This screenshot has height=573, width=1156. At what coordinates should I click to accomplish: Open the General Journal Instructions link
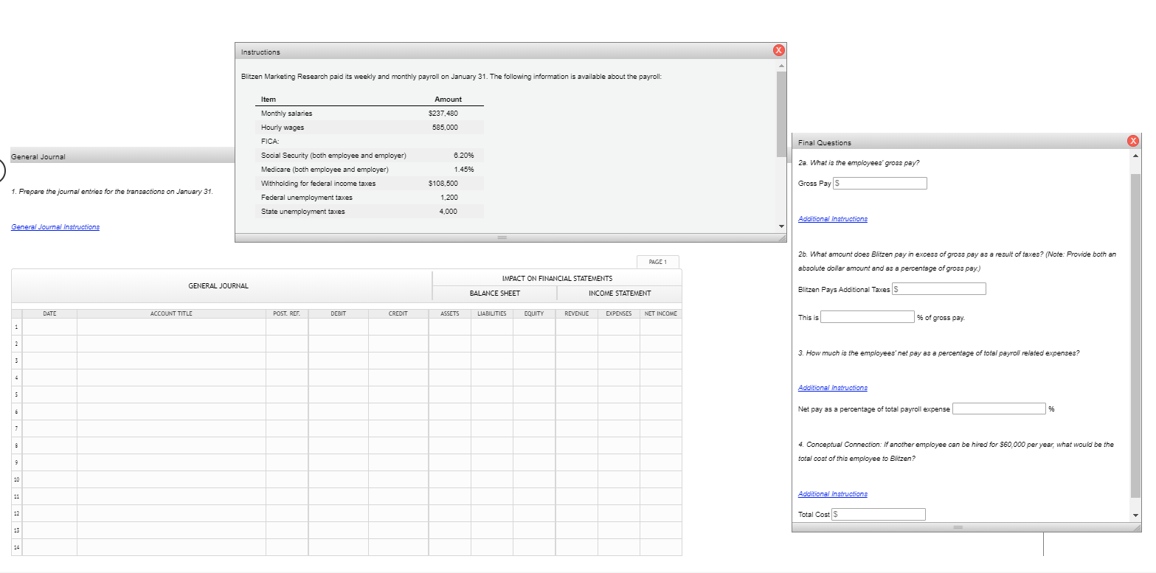tap(55, 227)
